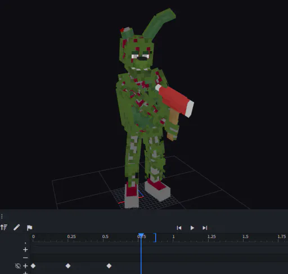Click 1.25 on the timeline ruler
288x274 pixels.
[211, 236]
